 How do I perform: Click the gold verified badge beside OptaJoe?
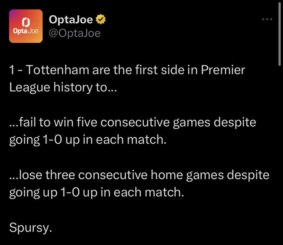pos(101,19)
